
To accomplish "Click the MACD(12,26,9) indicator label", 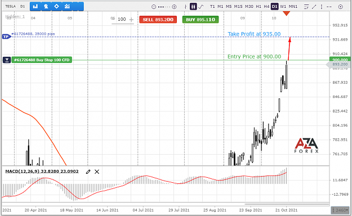I will point(42,172).
